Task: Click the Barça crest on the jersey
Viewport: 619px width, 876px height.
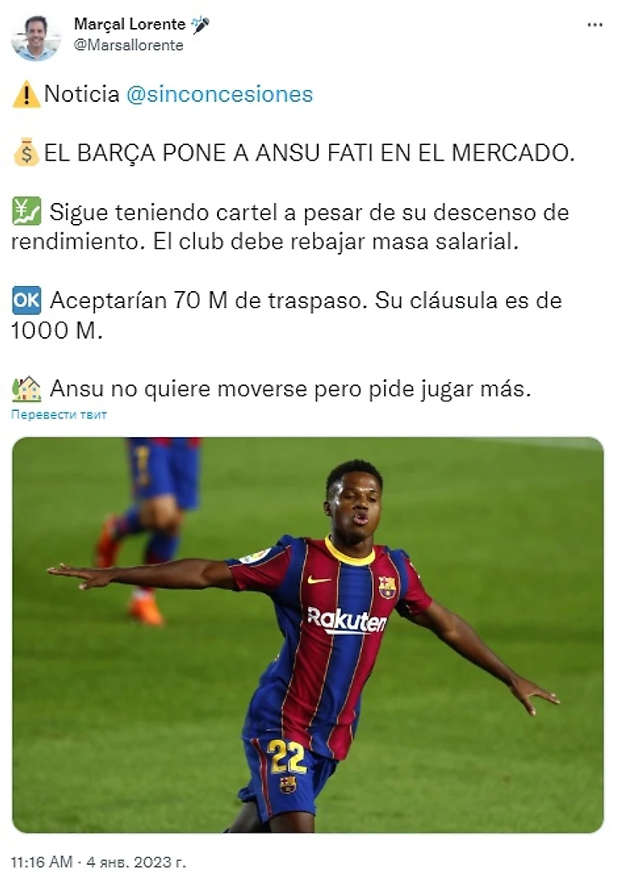Action: tap(388, 587)
